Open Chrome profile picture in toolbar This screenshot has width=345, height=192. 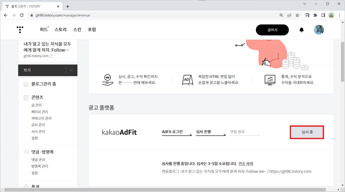pyautogui.click(x=331, y=15)
